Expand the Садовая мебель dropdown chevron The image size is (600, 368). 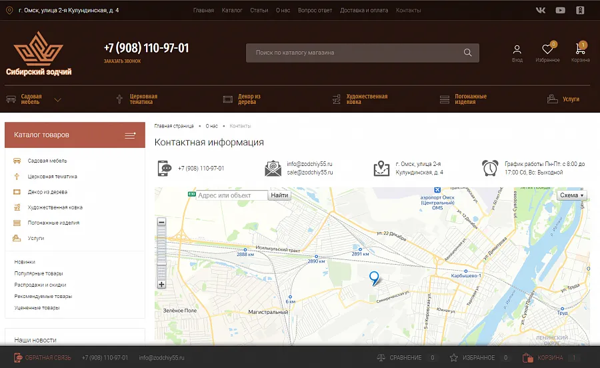[x=57, y=100]
